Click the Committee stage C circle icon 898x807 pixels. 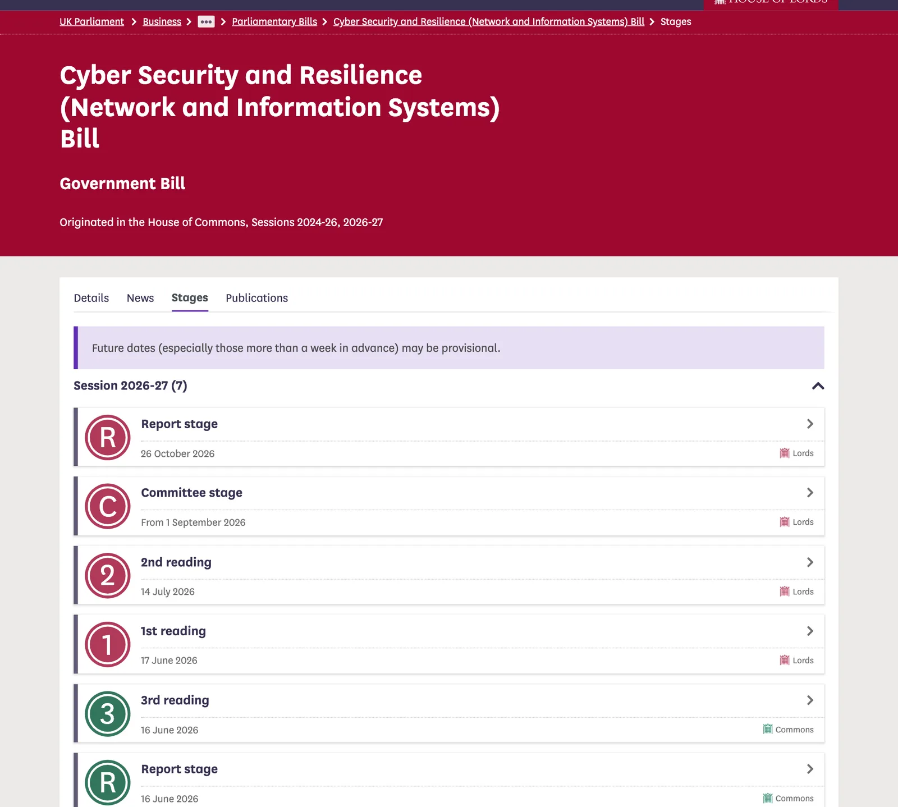(x=107, y=506)
